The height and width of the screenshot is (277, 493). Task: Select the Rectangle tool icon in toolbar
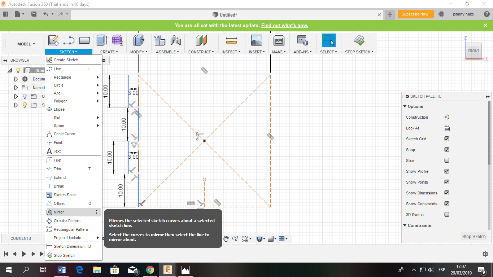(x=84, y=40)
